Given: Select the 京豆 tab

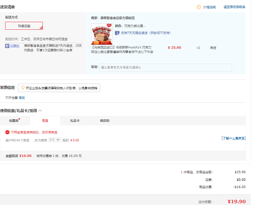Looking at the screenshot, I should pyautogui.click(x=45, y=121).
